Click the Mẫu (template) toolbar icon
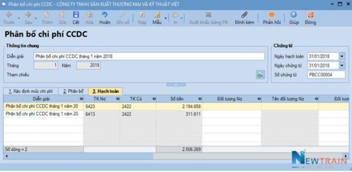Screen dimensions: 352x172 click(157, 15)
